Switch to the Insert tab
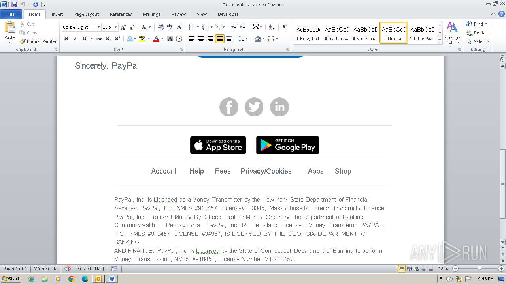Viewport: 506px width, 284px height. click(57, 14)
